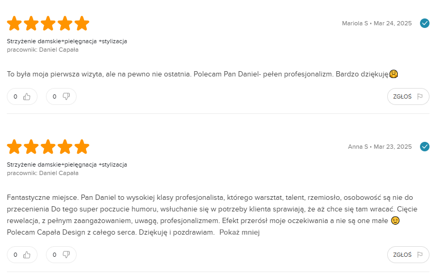Click fifth star of Anna S's rating
Image resolution: width=439 pixels, height=280 pixels.
[82, 147]
